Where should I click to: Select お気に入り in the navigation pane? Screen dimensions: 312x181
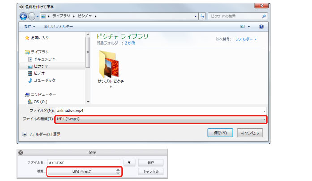[40, 37]
